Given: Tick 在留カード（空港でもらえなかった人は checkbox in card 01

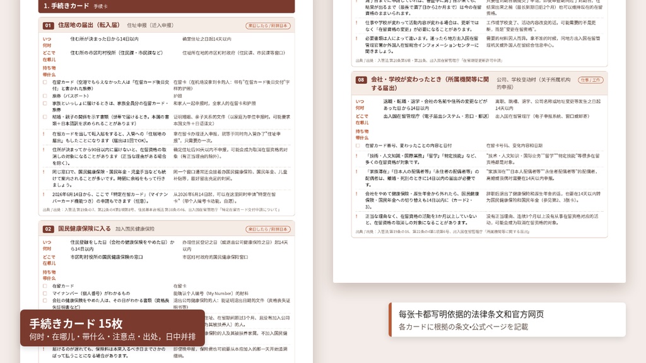Looking at the screenshot, I should coord(45,83).
